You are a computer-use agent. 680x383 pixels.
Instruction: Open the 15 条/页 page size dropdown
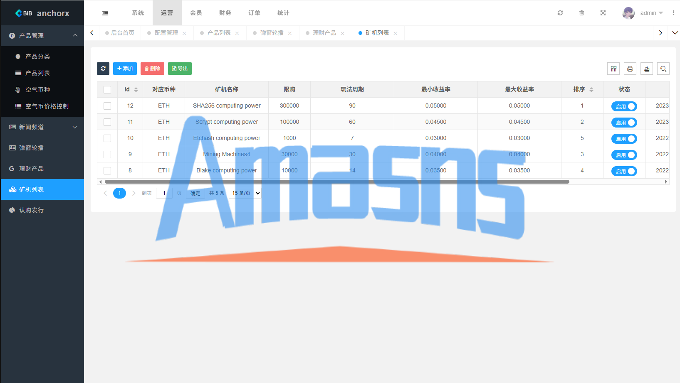click(245, 193)
